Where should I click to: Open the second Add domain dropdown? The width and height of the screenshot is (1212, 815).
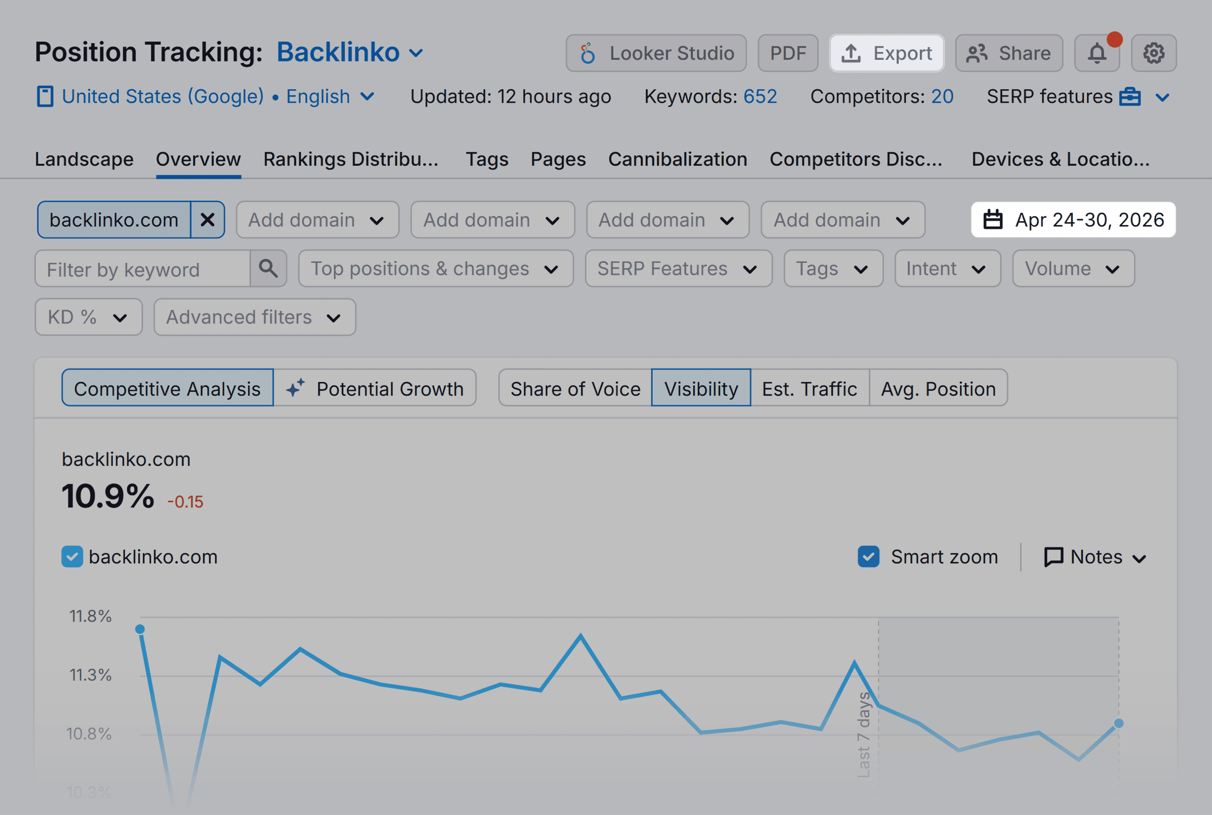point(493,220)
